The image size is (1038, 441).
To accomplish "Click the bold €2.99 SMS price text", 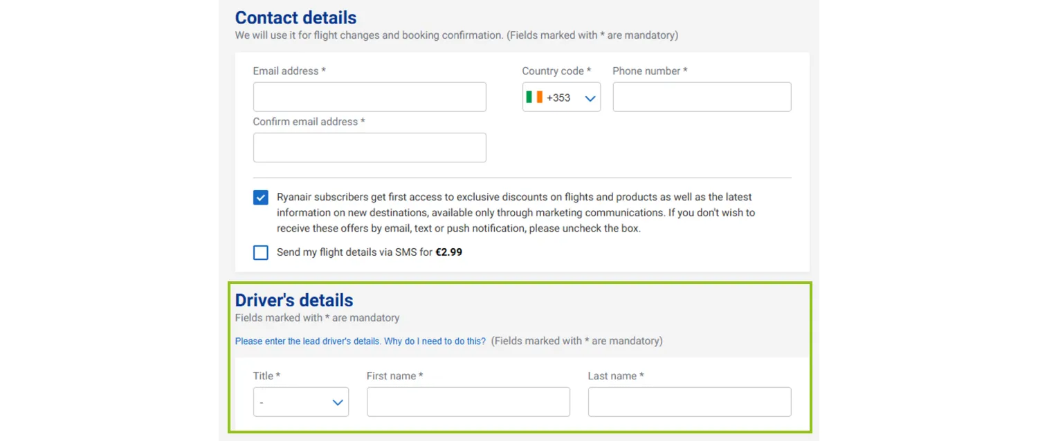I will (448, 252).
